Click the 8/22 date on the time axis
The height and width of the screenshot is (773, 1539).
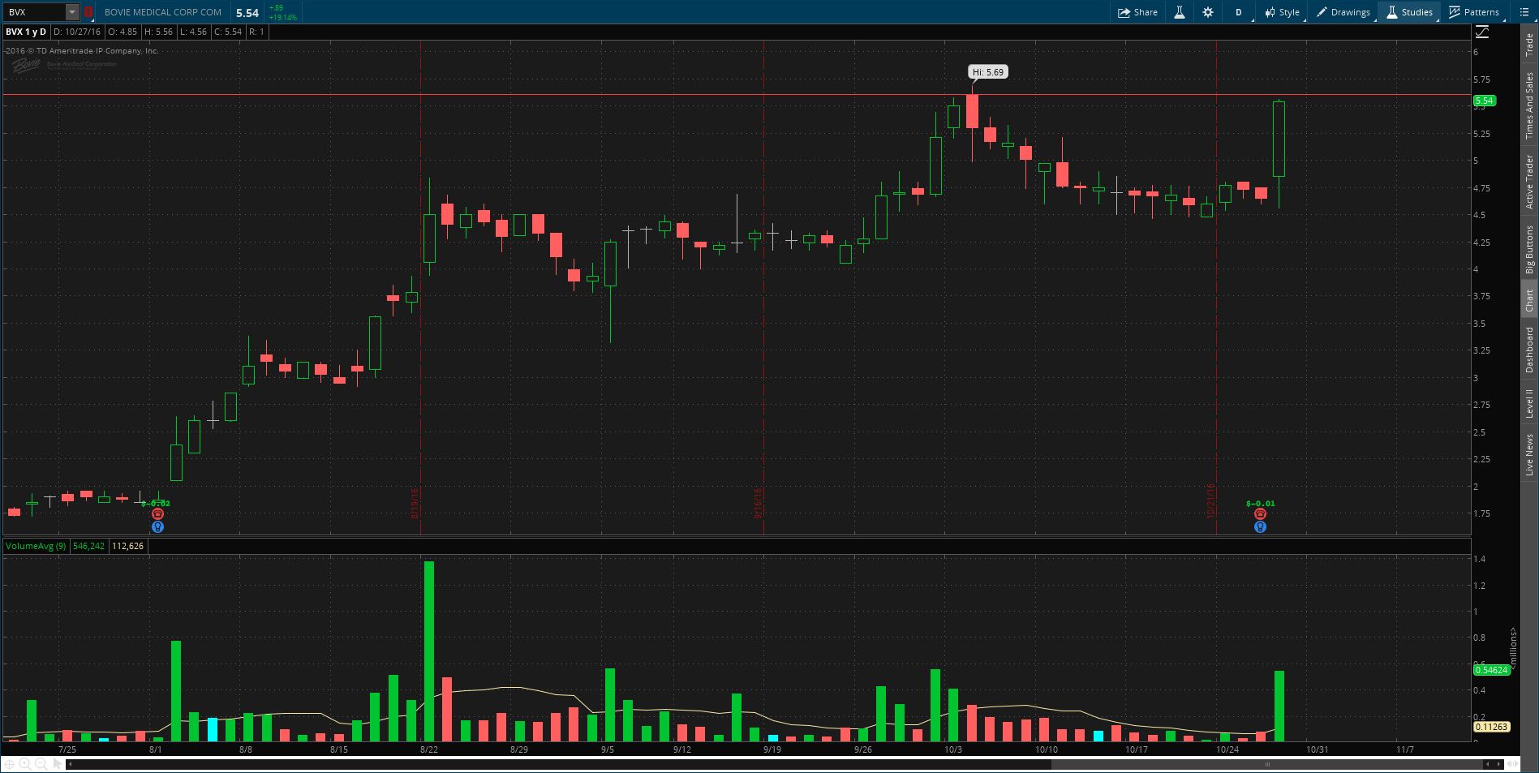pos(429,749)
